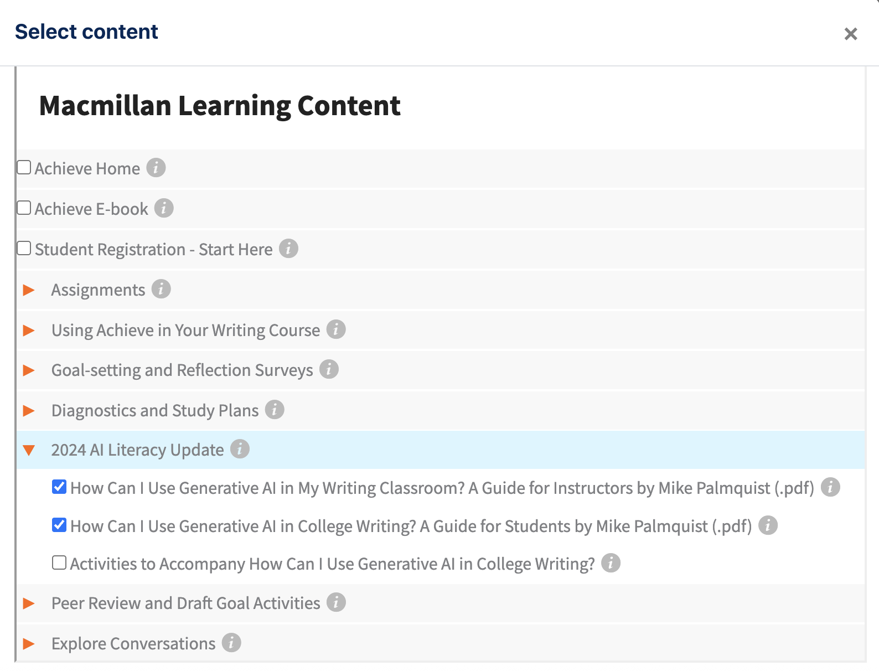Click the Student Registration - Start Here label
This screenshot has height=671, width=879.
pyautogui.click(x=153, y=249)
